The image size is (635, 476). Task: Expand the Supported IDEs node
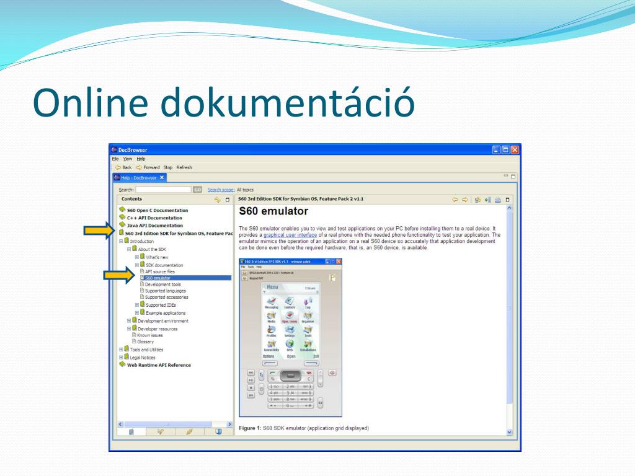click(x=137, y=305)
